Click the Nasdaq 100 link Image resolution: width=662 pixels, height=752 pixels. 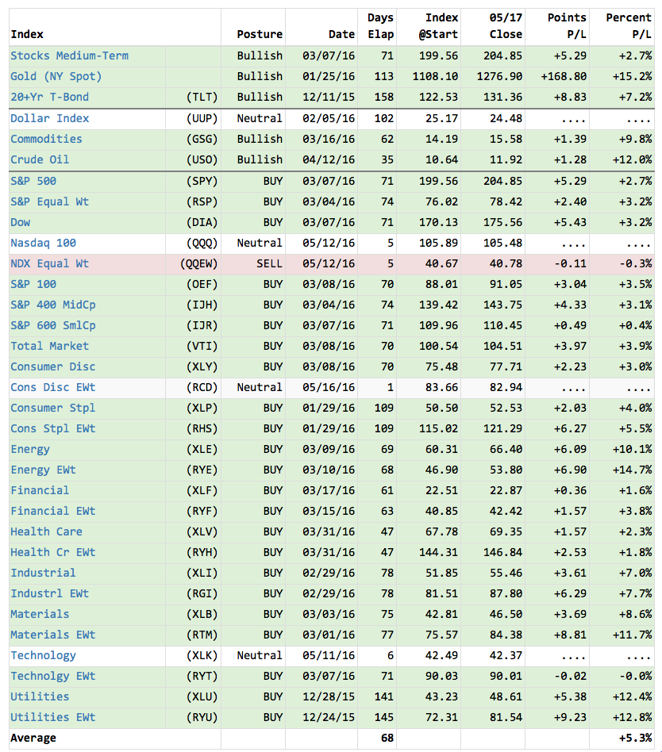pos(43,243)
